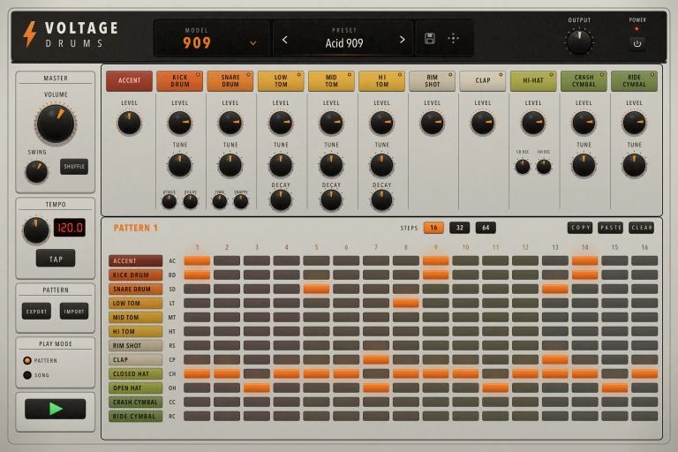Click the Swing knob

(36, 172)
